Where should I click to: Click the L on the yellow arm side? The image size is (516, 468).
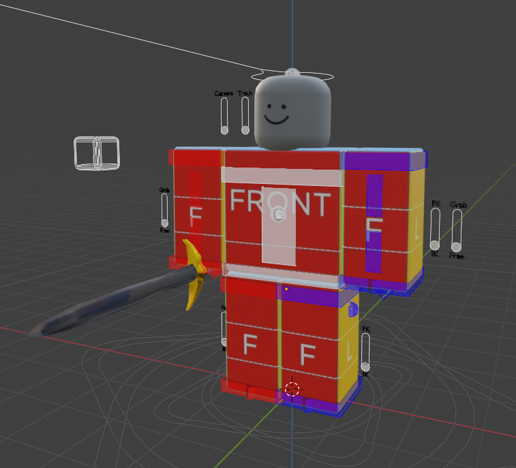click(x=416, y=229)
